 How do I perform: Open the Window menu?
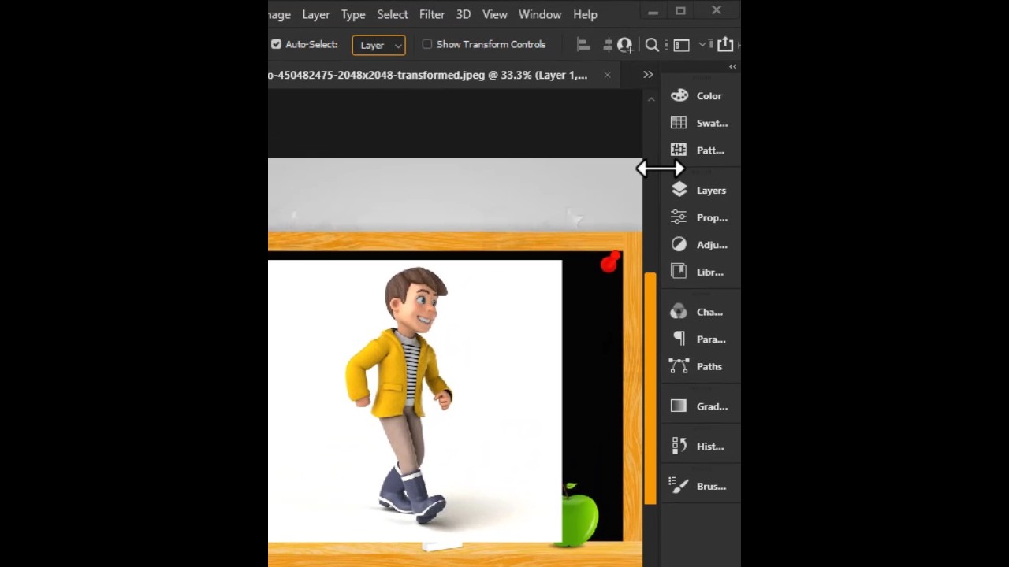(x=540, y=14)
